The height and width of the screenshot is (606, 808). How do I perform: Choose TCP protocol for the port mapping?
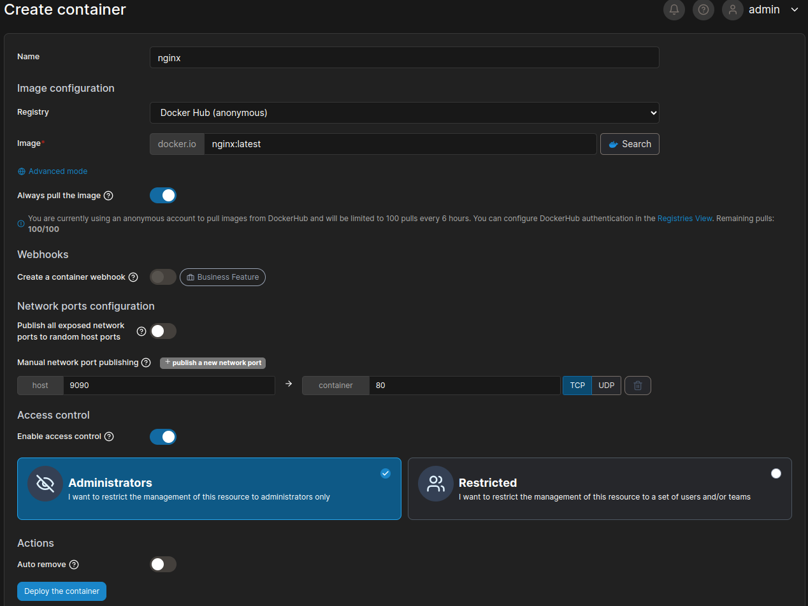(577, 386)
